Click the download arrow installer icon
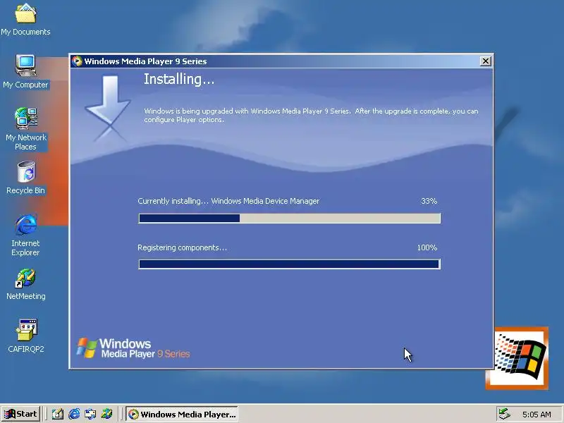Image resolution: width=564 pixels, height=423 pixels. point(108,108)
